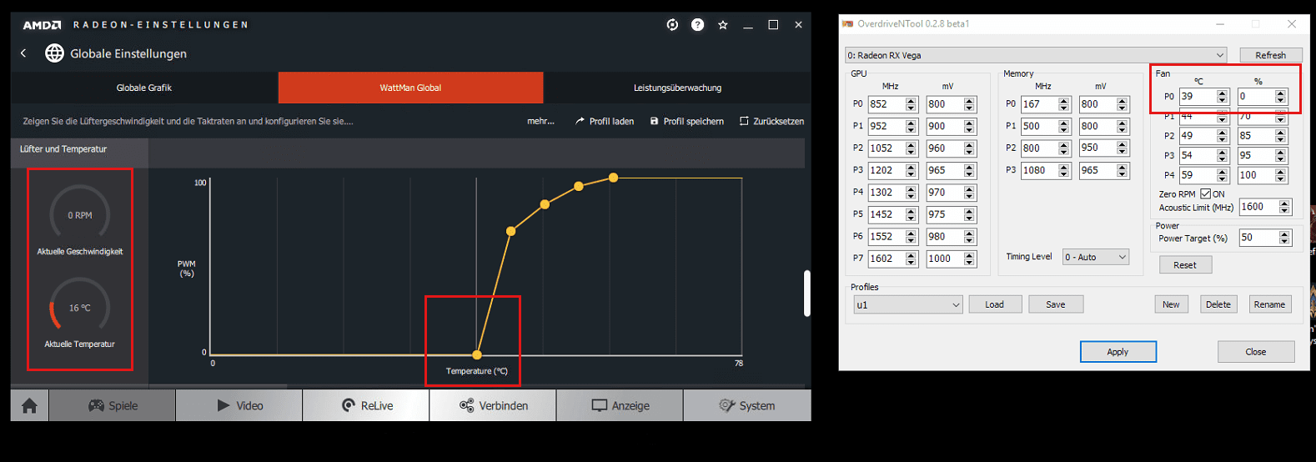This screenshot has height=462, width=1316.
Task: Click the stepper arrows of GPU P1 MHz 952
Action: coord(911,126)
